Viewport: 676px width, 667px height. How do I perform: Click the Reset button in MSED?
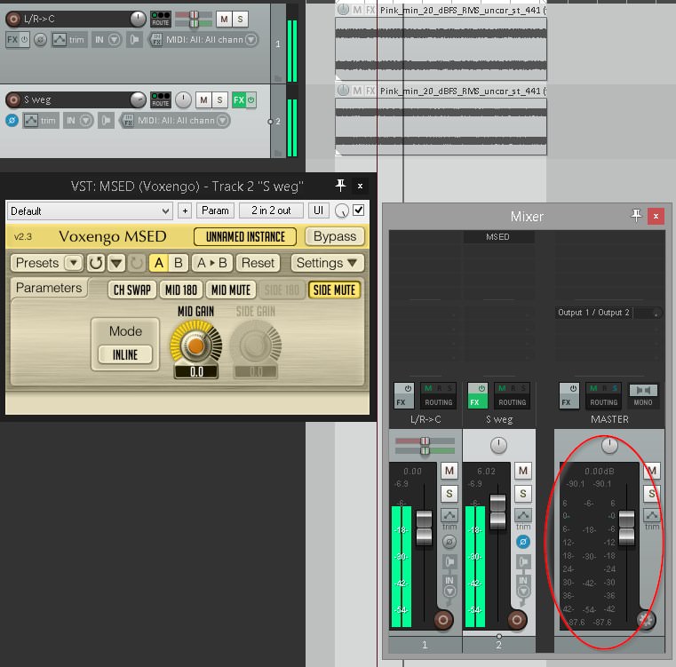point(258,263)
